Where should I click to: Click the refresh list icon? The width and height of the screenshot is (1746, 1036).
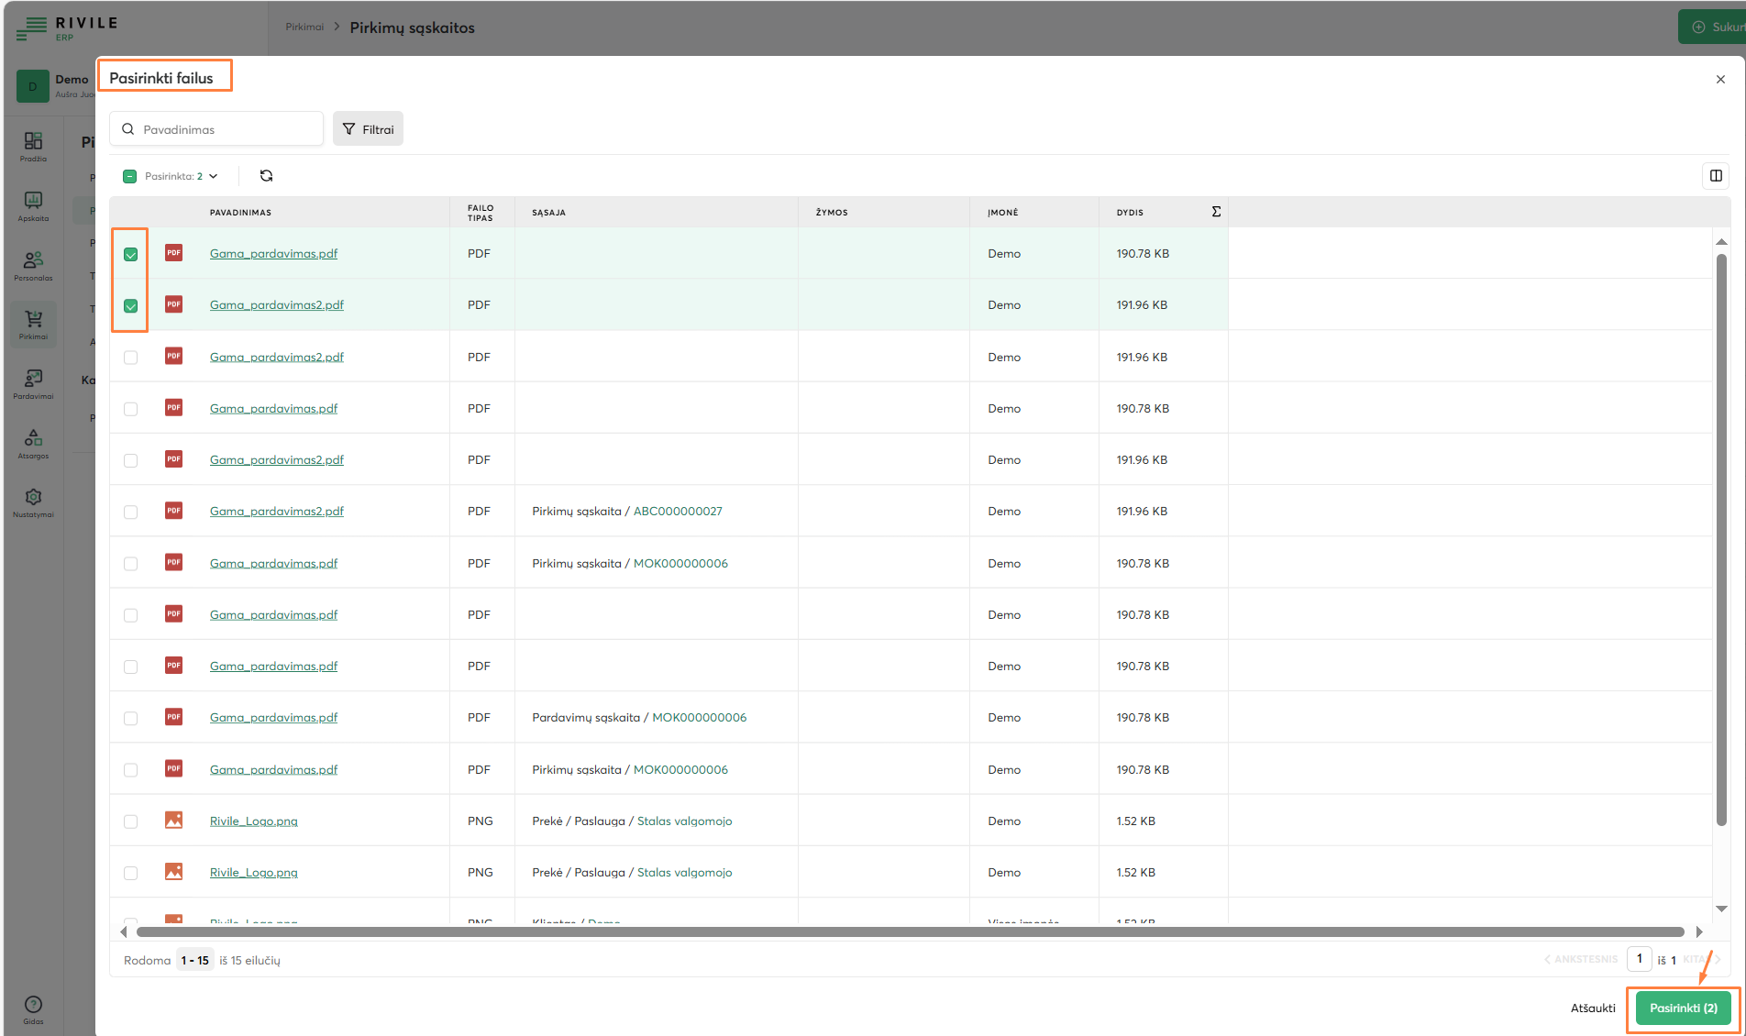(x=266, y=176)
